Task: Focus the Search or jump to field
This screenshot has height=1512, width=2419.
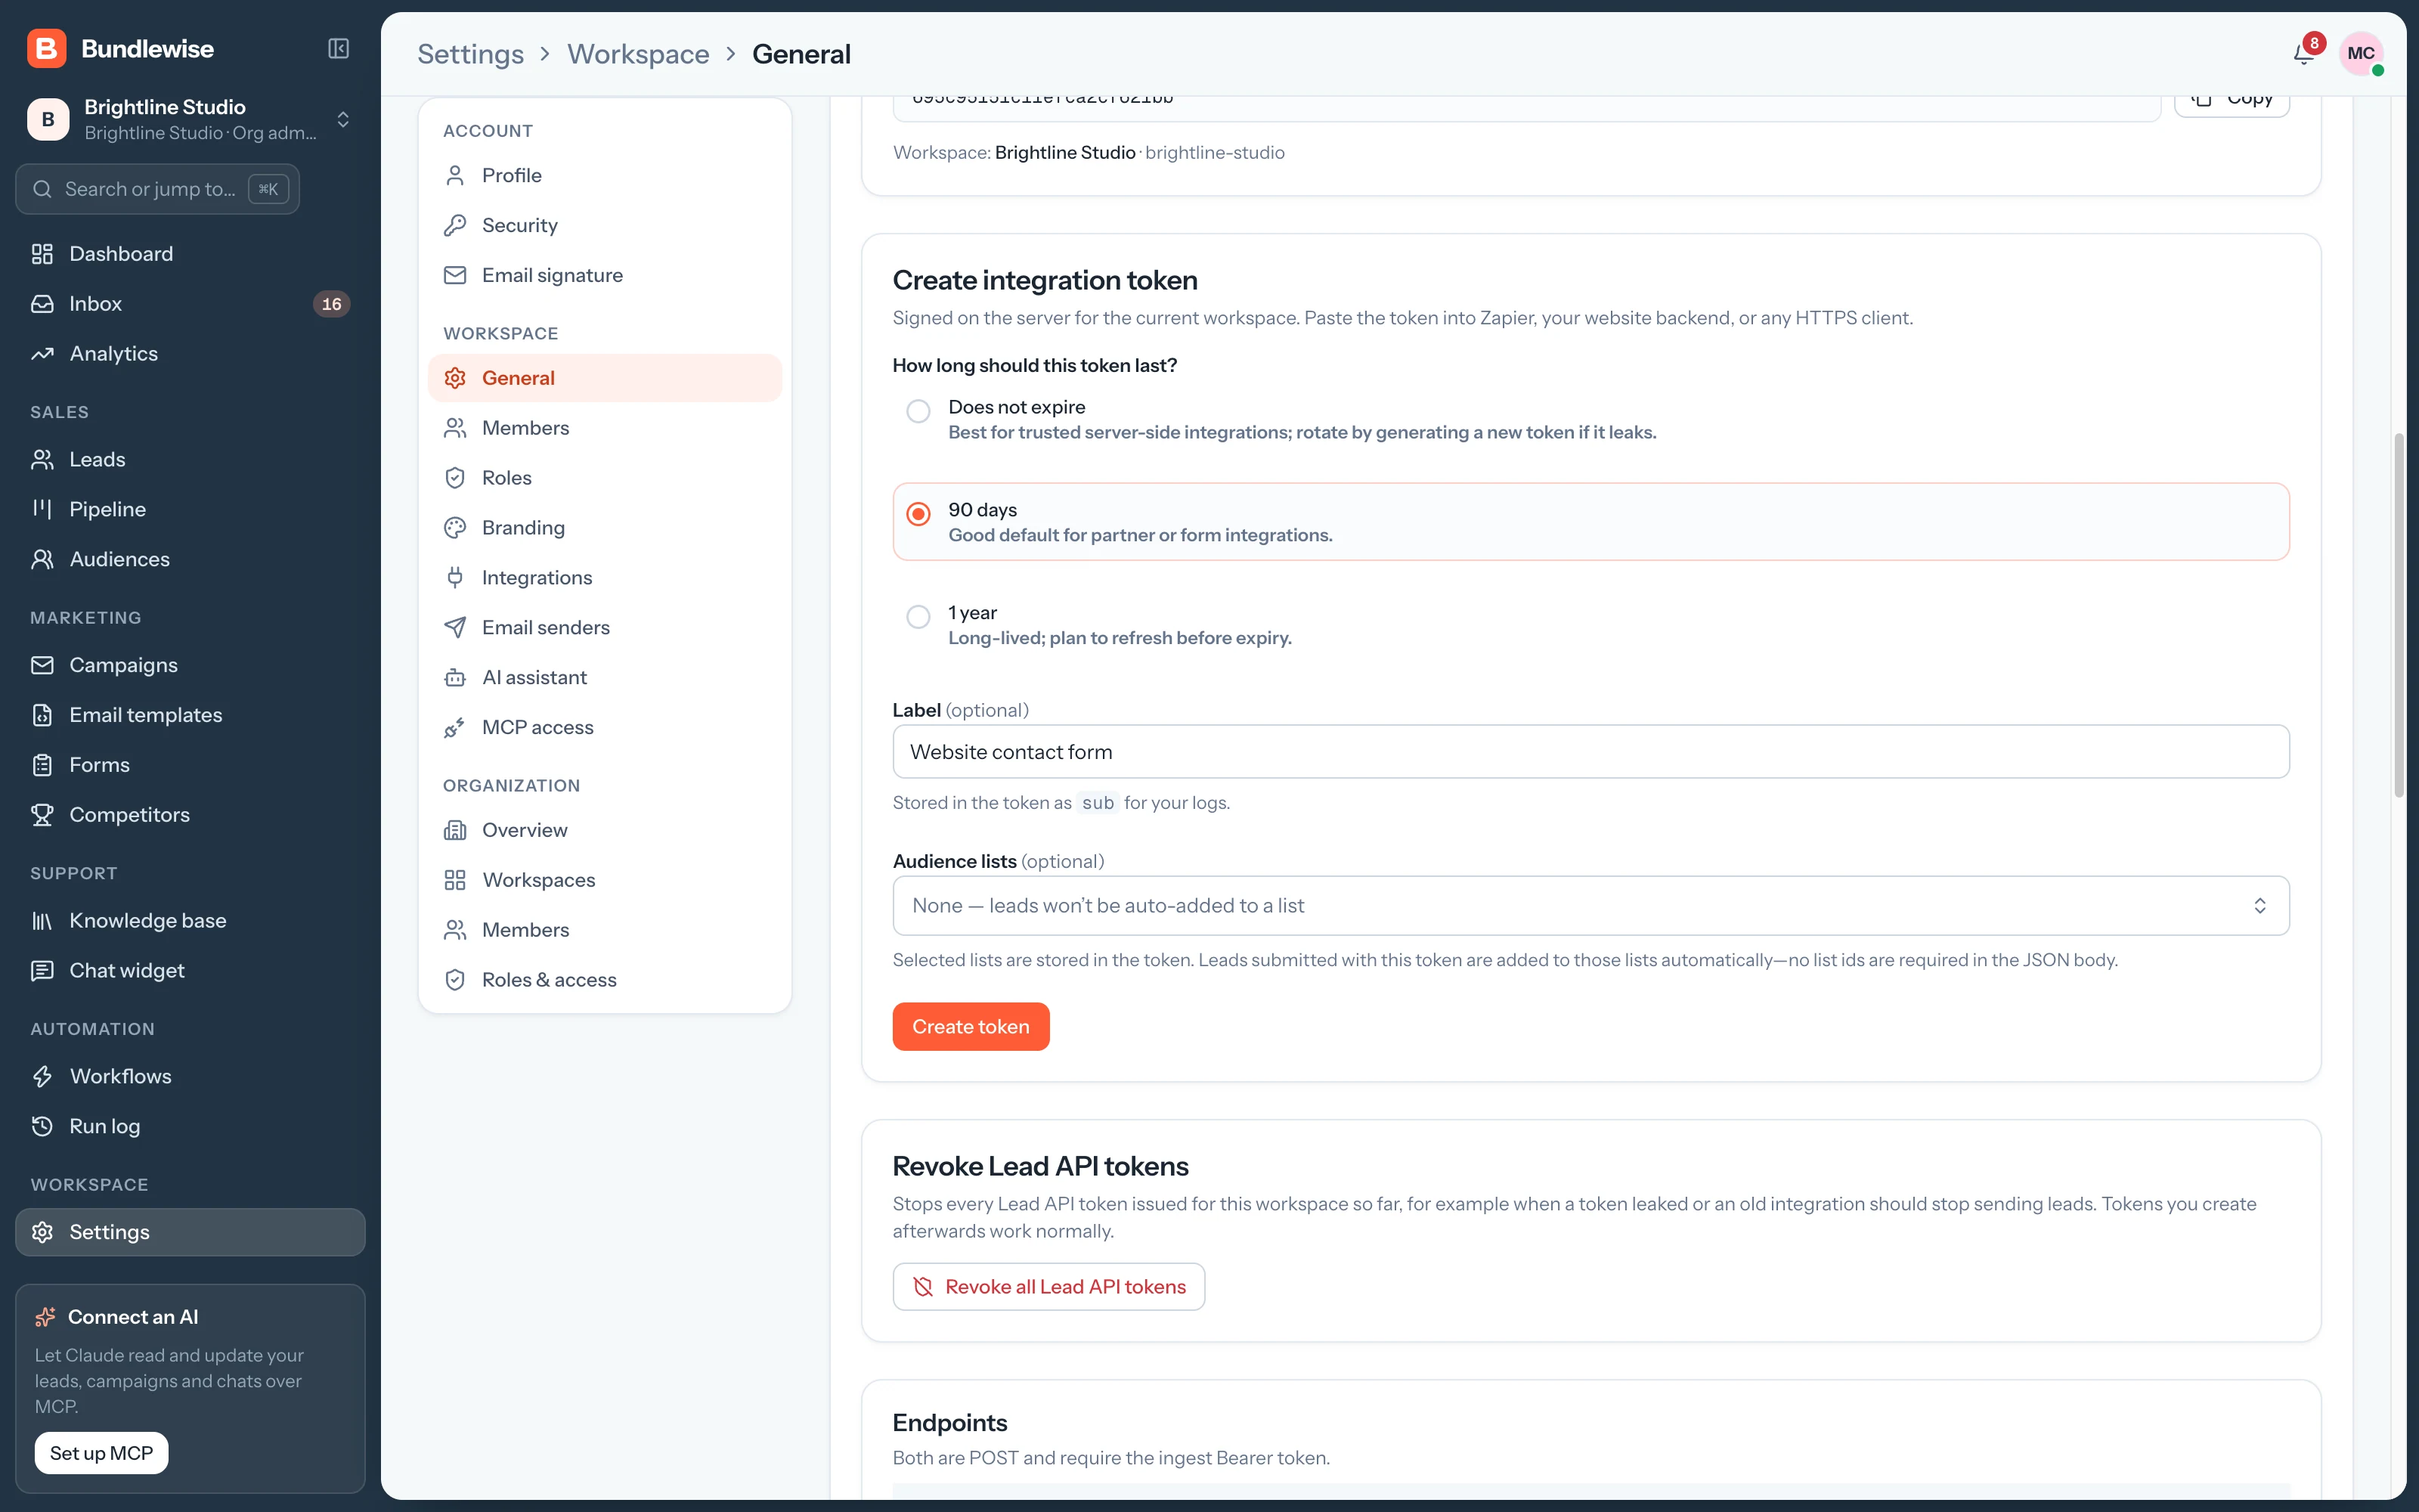Action: [x=158, y=189]
